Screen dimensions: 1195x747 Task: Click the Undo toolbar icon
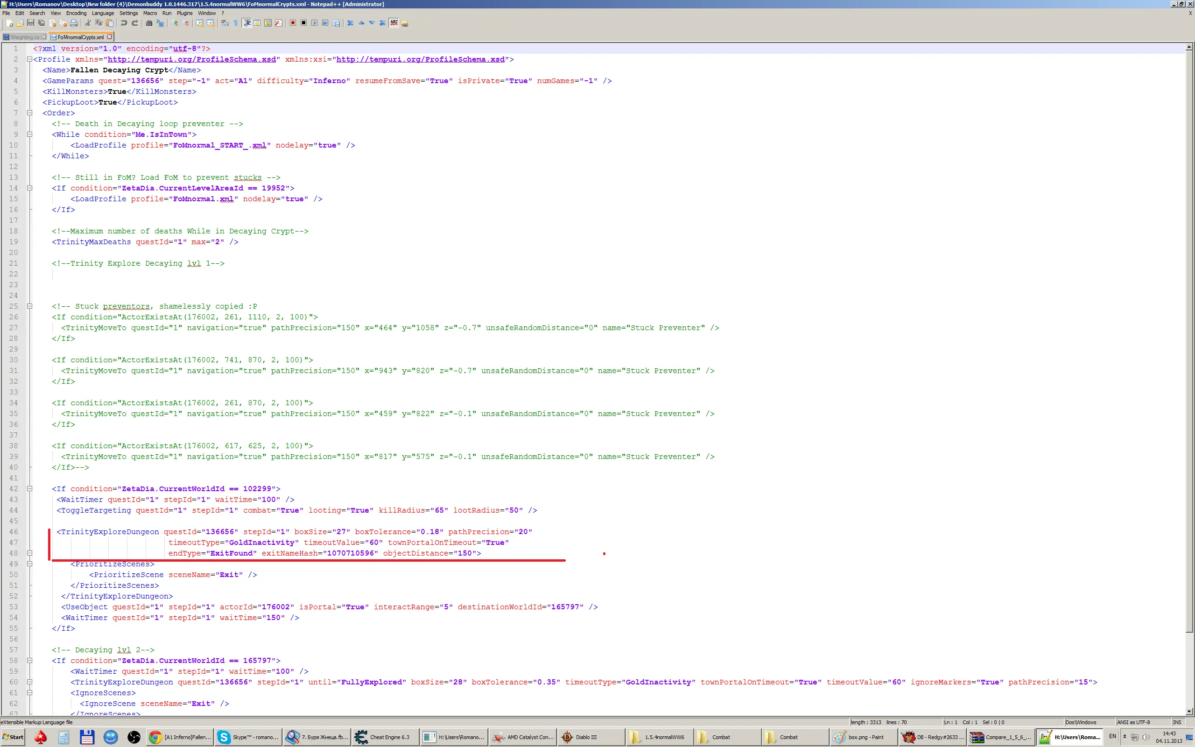click(124, 23)
